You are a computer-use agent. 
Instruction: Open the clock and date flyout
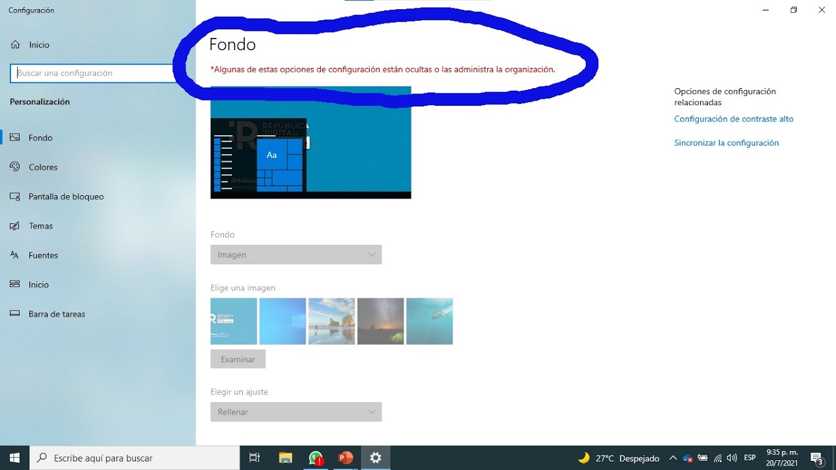(782, 458)
